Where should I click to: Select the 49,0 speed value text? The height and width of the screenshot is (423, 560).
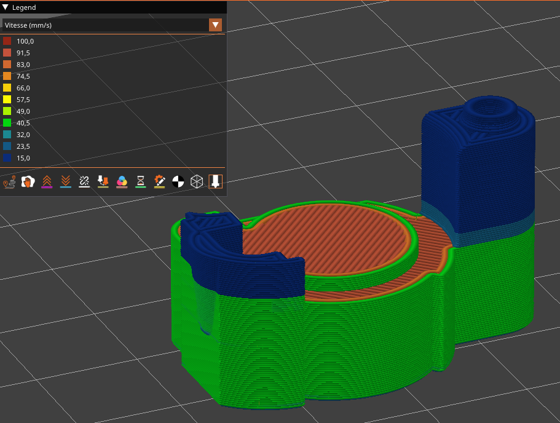[23, 111]
